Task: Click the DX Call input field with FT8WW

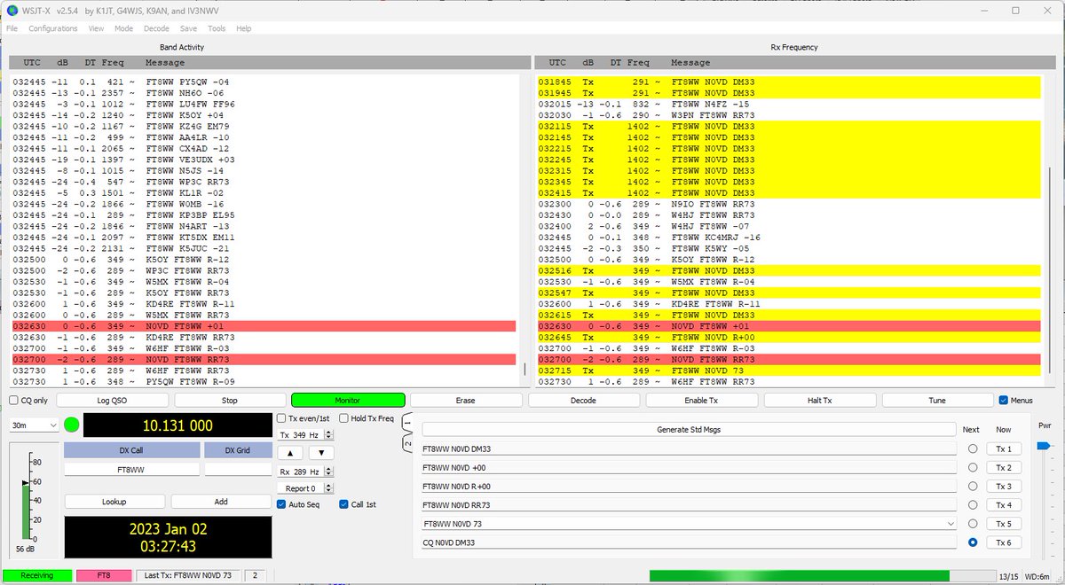Action: click(131, 469)
